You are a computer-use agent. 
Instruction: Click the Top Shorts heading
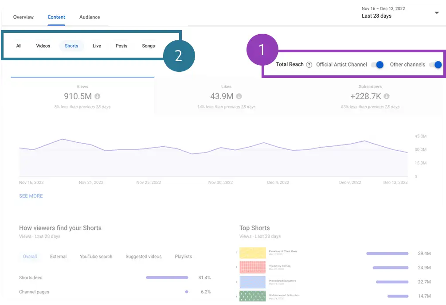254,228
